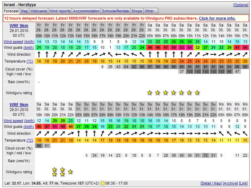Click wind direction arrow for Fr 29. 09h
Screen dimensions: 251x188
click(x=39, y=54)
